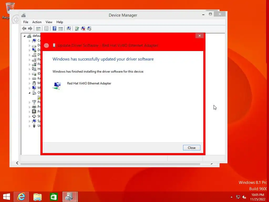Screen dimensions: 269x202
Task: Click 'Red Hat VirtIO Ethernet Adapter' device name
Action: click(89, 83)
